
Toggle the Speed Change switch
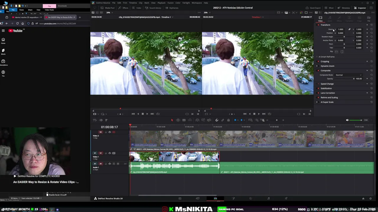point(318,84)
